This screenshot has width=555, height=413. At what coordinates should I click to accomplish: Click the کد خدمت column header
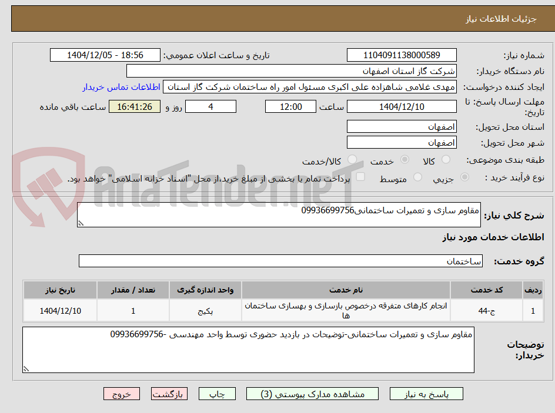coord(486,290)
